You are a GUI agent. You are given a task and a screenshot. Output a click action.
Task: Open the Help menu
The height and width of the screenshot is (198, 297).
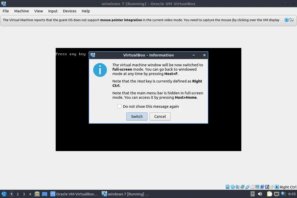(x=86, y=11)
